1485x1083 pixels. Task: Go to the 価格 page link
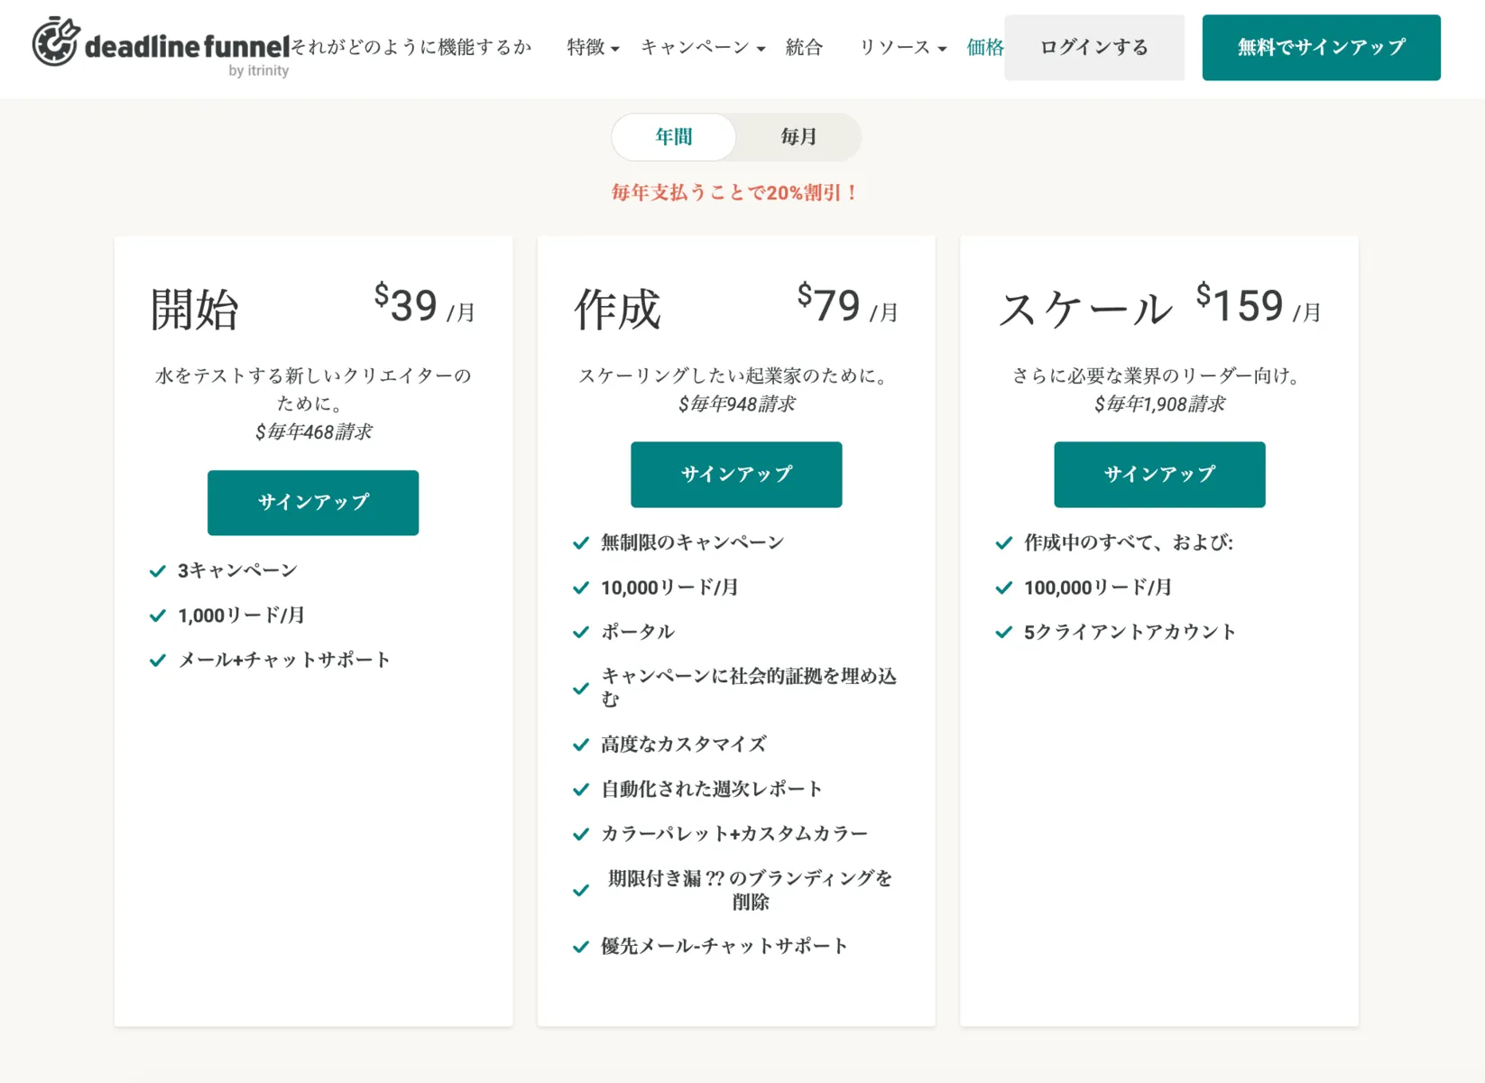(x=984, y=48)
